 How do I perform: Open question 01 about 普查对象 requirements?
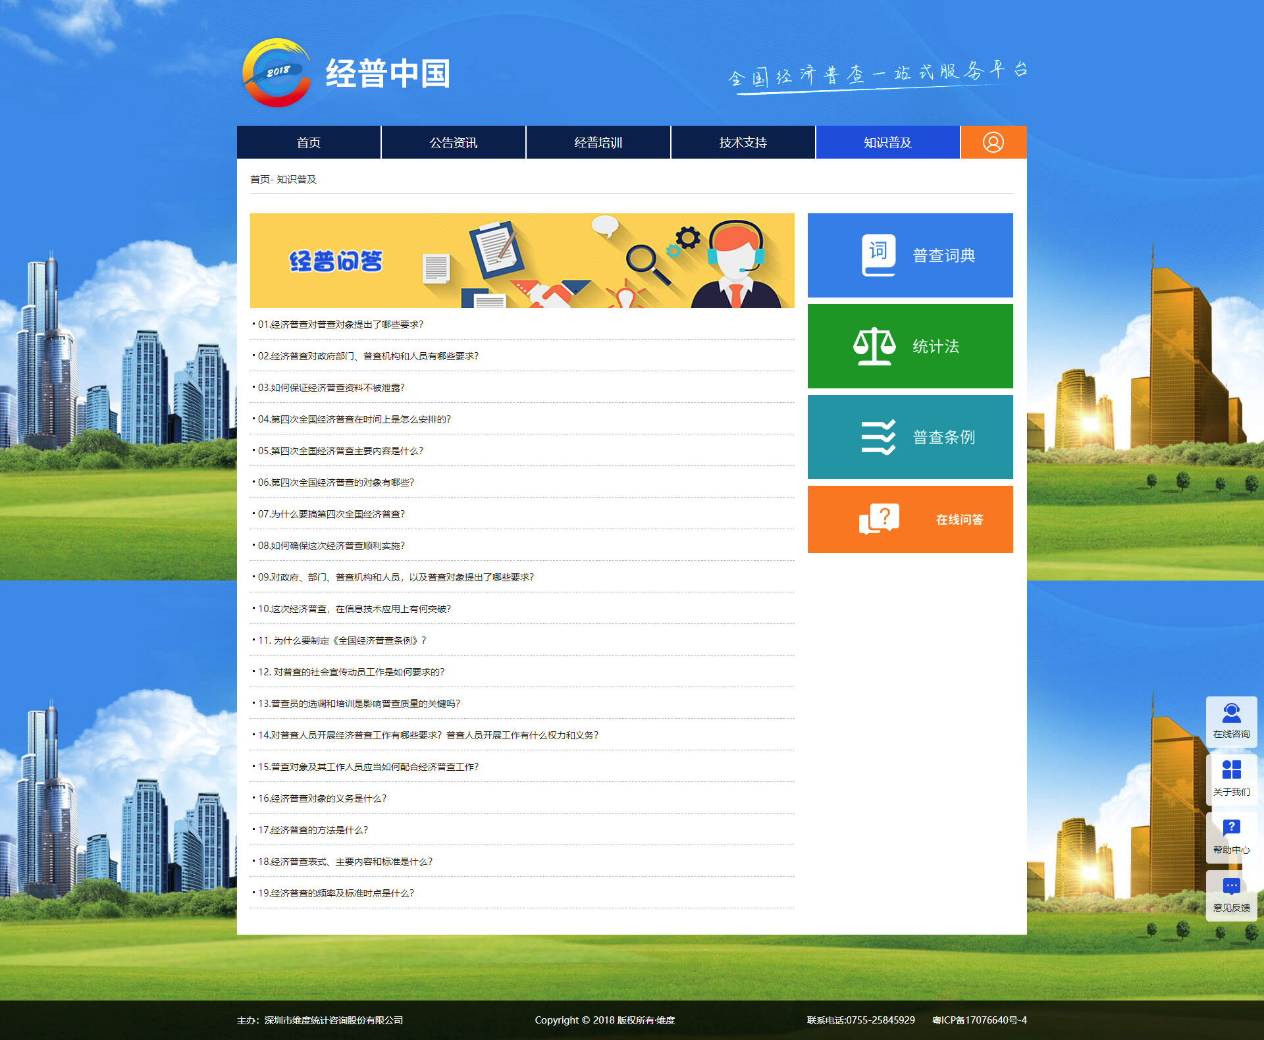340,325
